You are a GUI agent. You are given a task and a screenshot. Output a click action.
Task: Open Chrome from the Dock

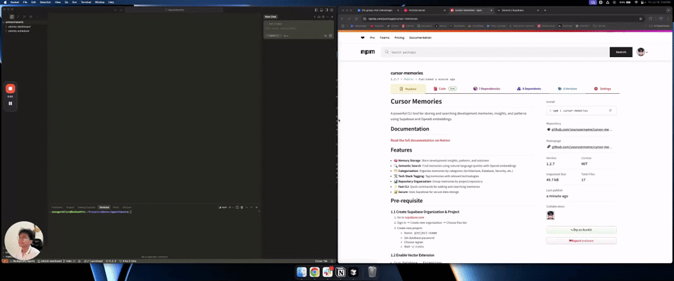[315, 272]
